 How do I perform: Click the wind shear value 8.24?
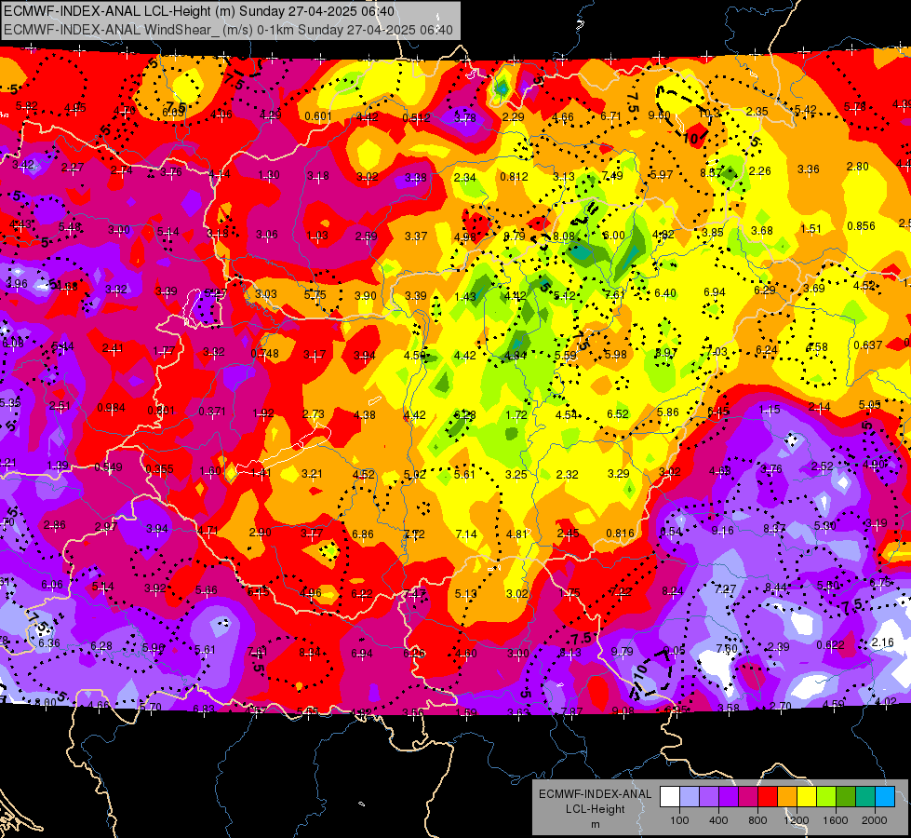coord(672,591)
